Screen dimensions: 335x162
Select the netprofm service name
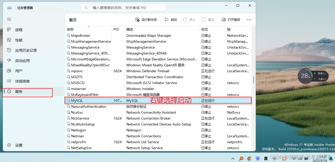79,142
